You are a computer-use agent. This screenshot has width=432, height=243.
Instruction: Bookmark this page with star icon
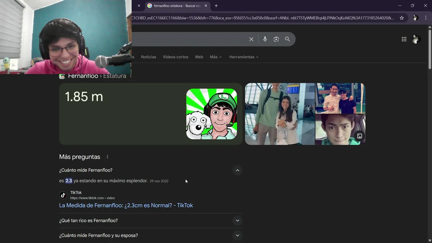402,18
